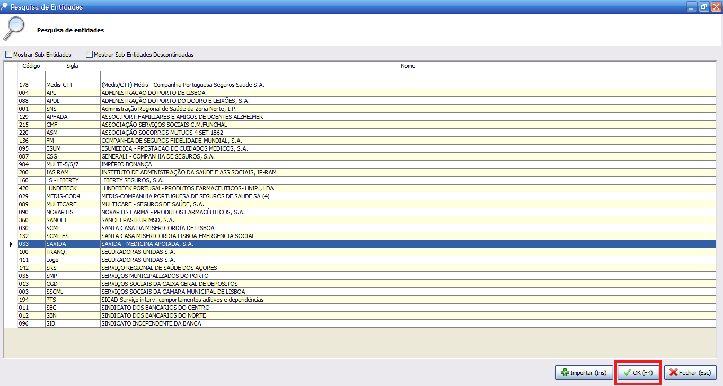
Task: Click the current row arrow indicator
Action: coord(11,244)
